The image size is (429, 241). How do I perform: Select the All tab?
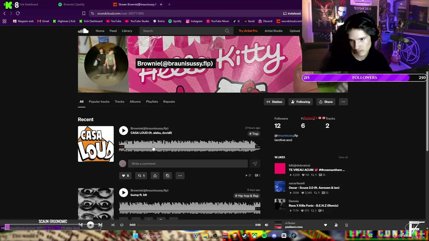(x=81, y=102)
